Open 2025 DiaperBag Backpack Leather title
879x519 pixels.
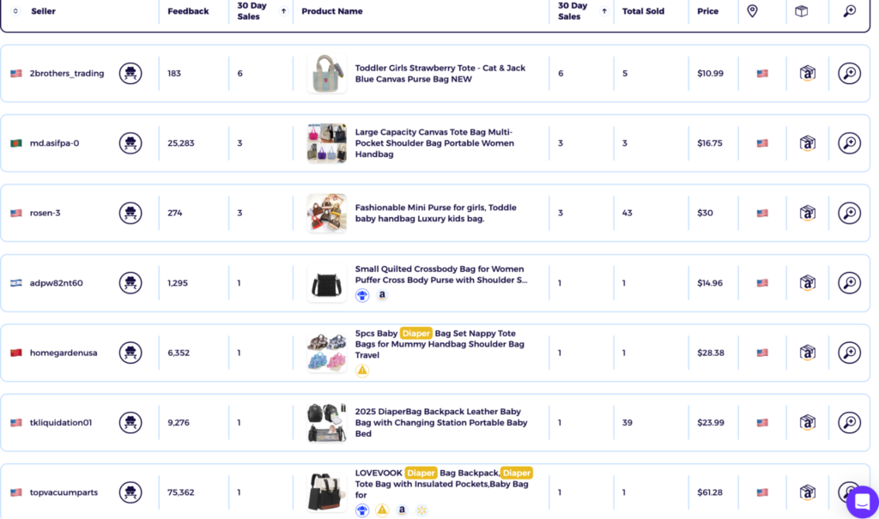click(x=441, y=423)
